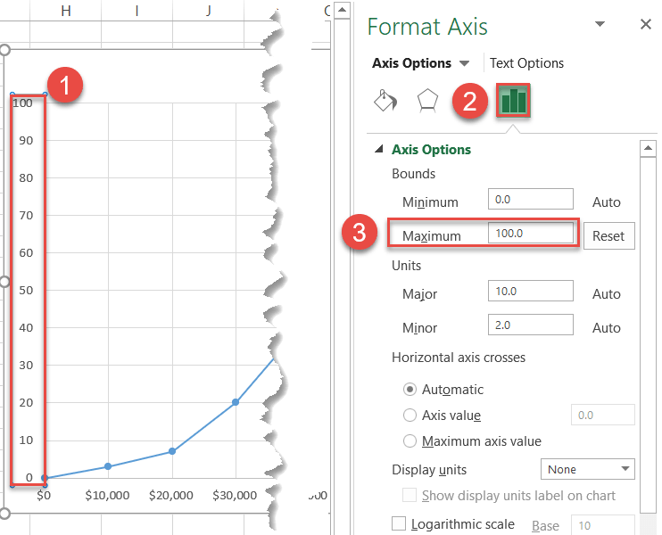Select column H header
Viewport: 662px width, 535px height.
(65, 11)
